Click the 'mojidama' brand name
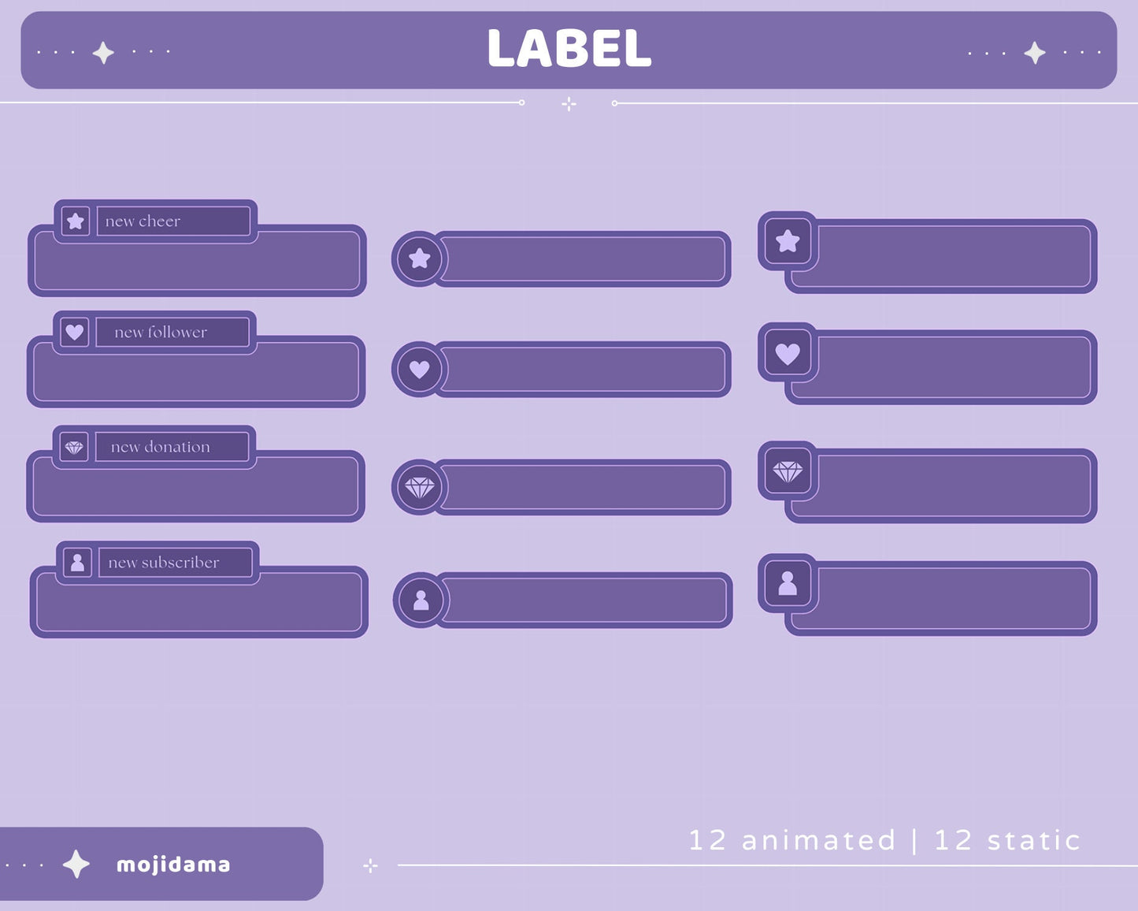1138x911 pixels. pos(173,865)
